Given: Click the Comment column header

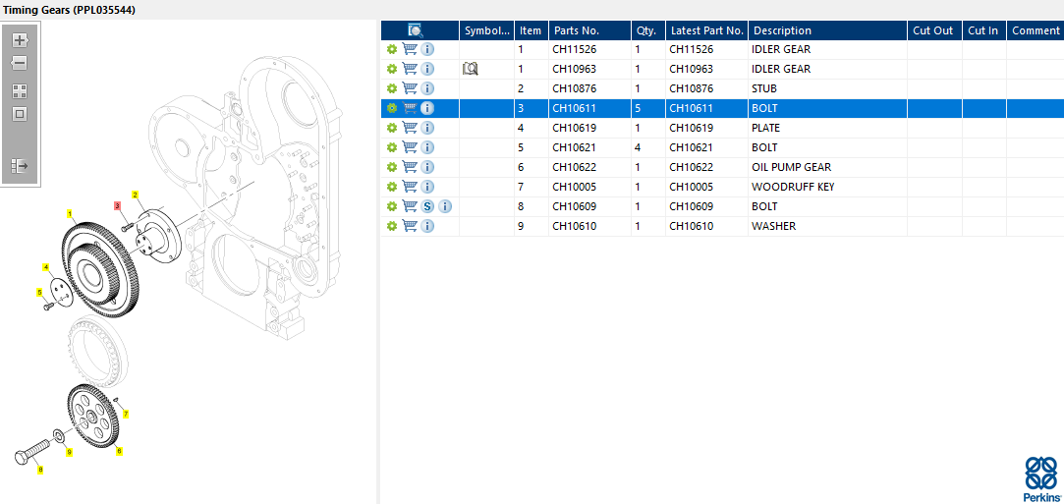Looking at the screenshot, I should (x=1035, y=30).
